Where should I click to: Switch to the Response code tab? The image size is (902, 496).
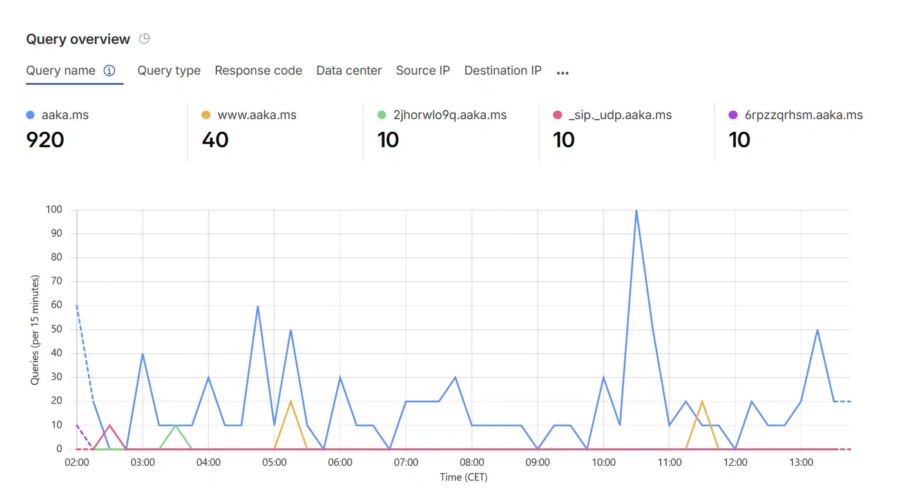click(x=258, y=71)
